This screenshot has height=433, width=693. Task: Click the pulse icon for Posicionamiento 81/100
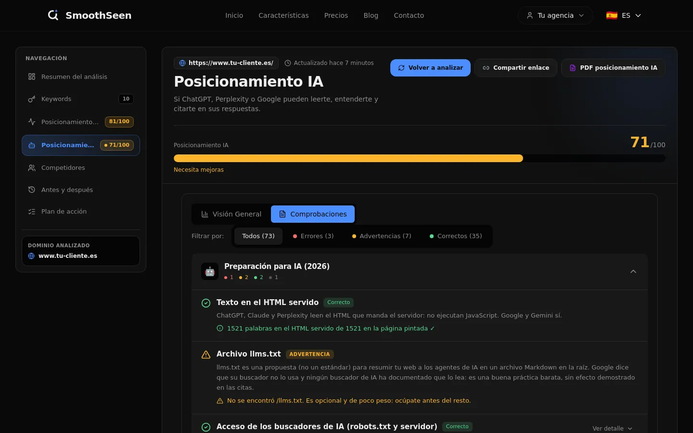point(32,122)
